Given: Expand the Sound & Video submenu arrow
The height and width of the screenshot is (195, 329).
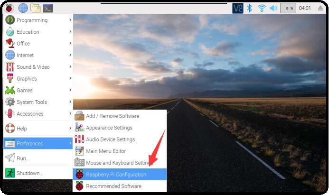Looking at the screenshot, I should click(x=70, y=67).
